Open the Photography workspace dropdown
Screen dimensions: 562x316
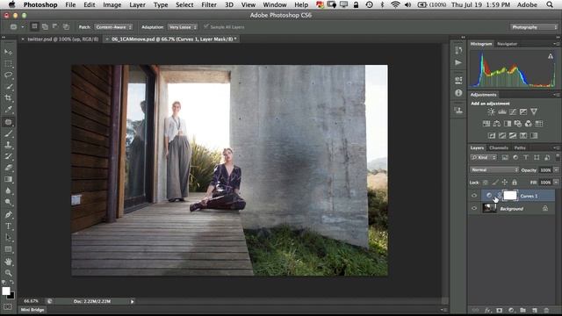coord(534,27)
